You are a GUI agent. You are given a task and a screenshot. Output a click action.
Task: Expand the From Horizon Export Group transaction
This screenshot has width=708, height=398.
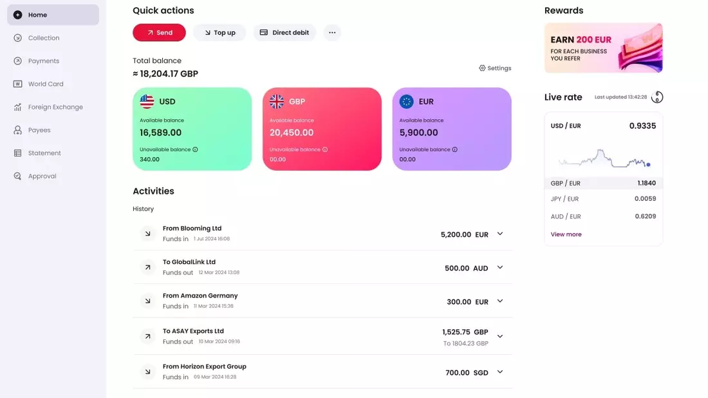click(500, 372)
